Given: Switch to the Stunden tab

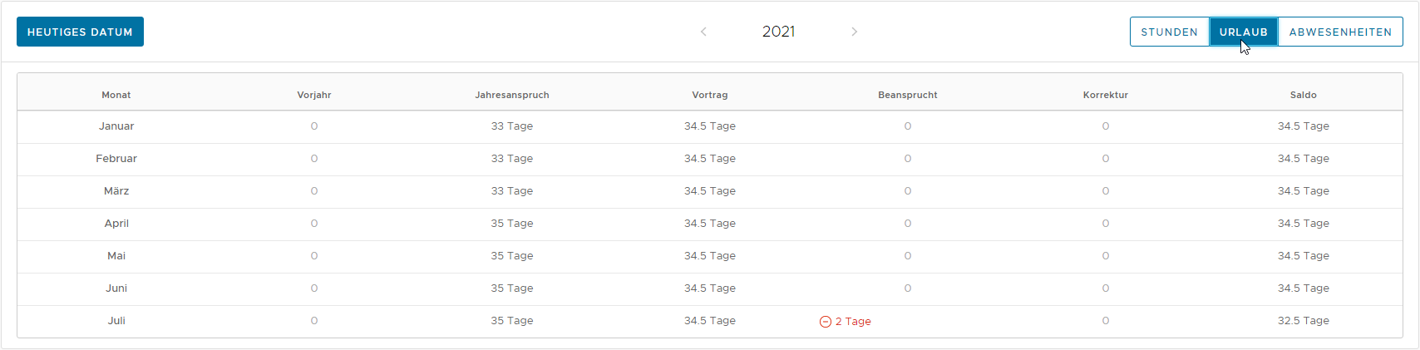Looking at the screenshot, I should pos(1169,32).
